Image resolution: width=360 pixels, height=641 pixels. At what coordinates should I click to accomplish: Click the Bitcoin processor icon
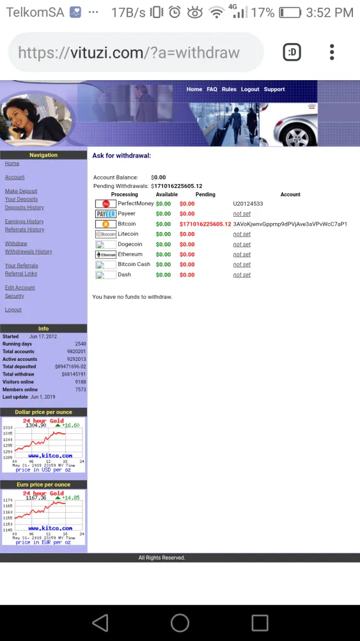pyautogui.click(x=106, y=224)
